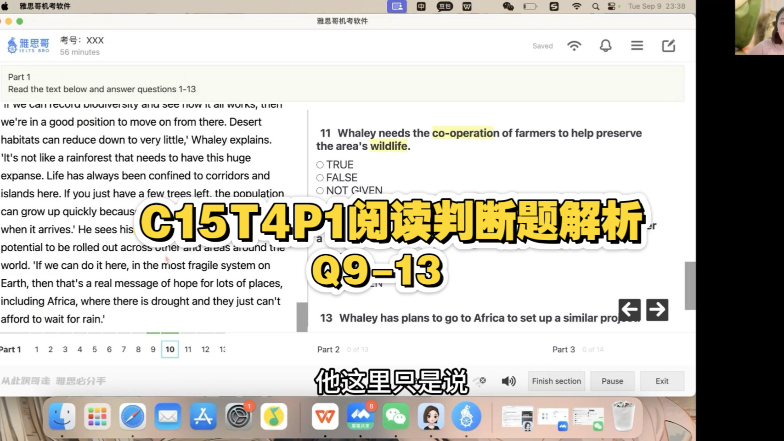Pause the test

[x=612, y=381]
